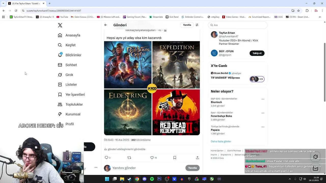Open the Expedition 33 image
Viewport: 326px width, 183px height.
coord(176,65)
